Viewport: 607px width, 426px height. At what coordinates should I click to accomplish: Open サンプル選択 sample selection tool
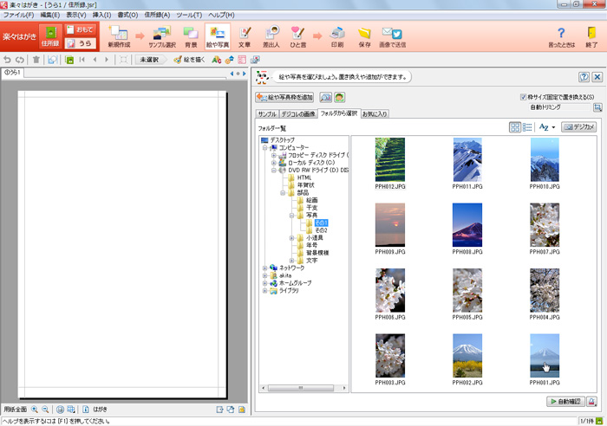point(160,36)
